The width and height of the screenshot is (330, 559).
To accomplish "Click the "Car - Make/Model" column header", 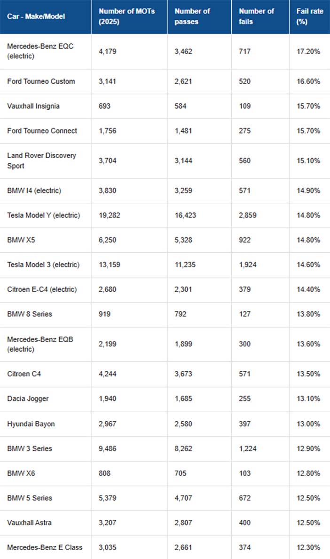I will click(x=36, y=16).
